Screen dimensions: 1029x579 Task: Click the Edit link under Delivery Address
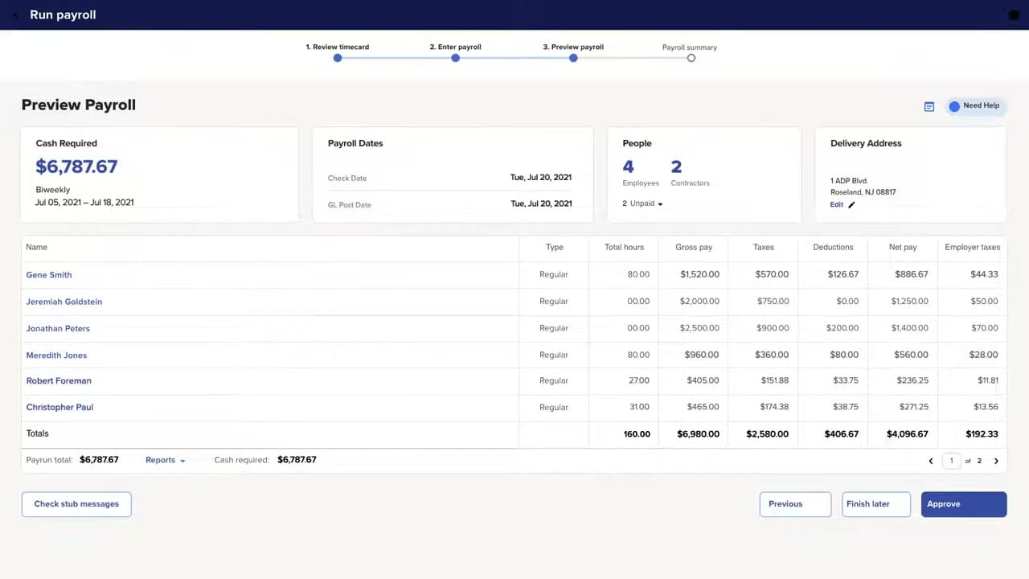click(837, 205)
